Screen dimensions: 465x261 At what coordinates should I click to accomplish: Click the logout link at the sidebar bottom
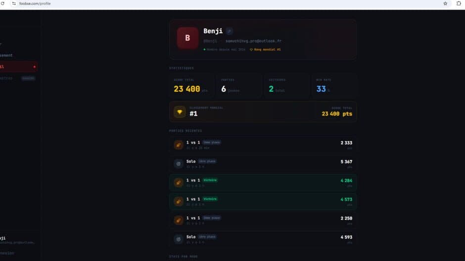(7, 253)
